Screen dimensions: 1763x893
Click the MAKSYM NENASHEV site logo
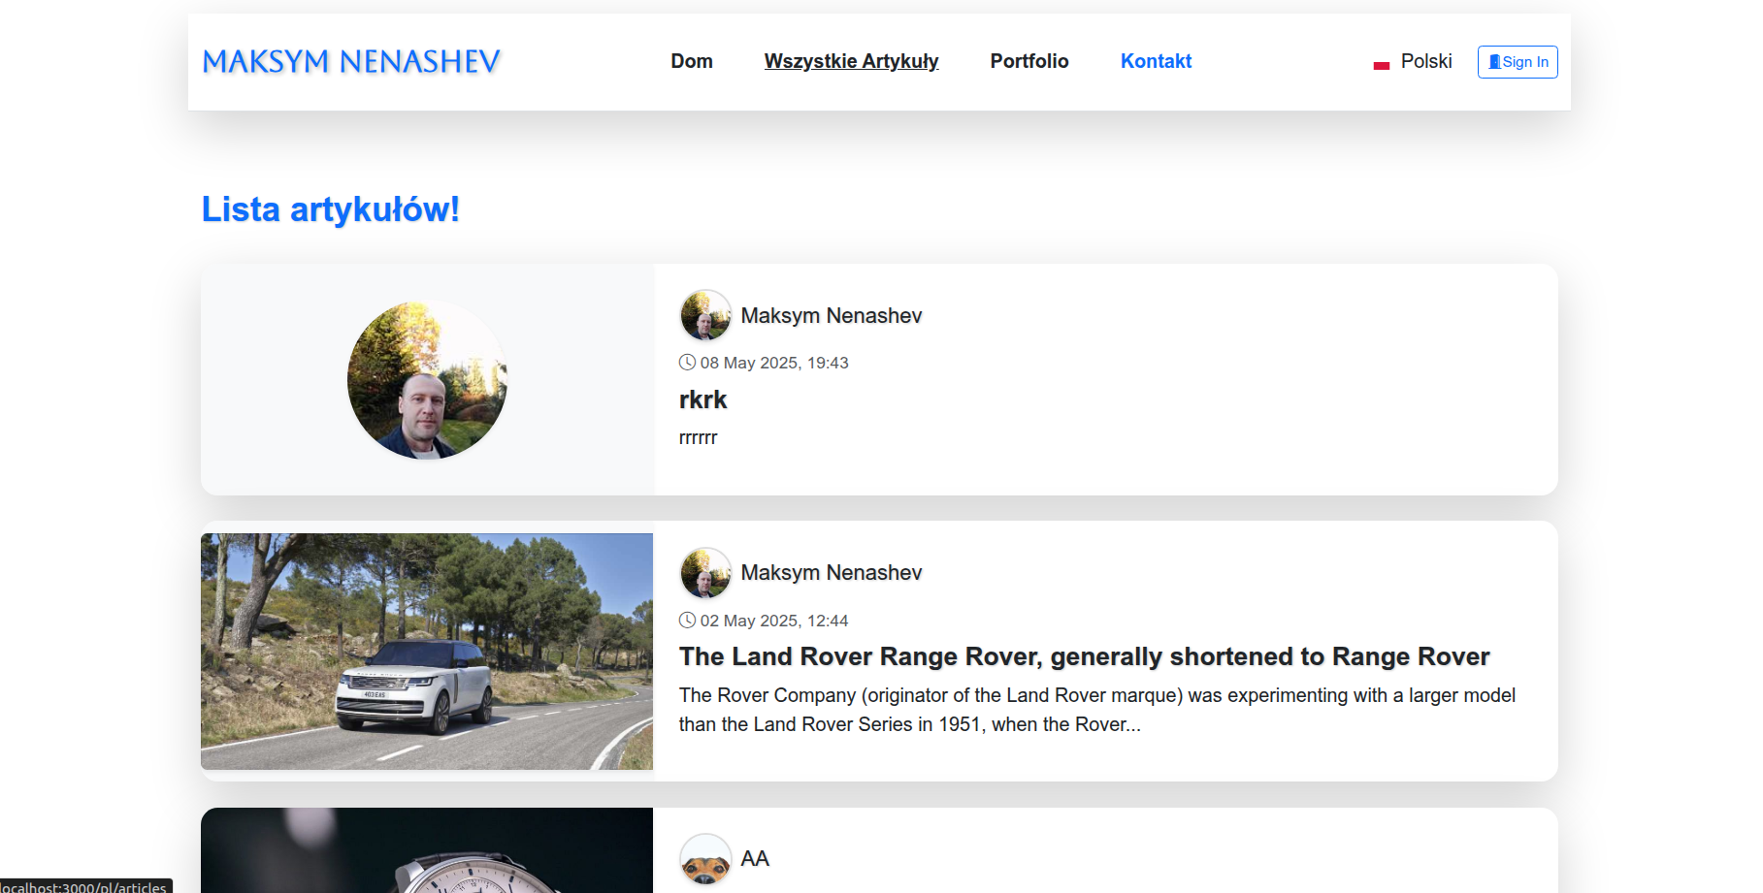click(x=350, y=62)
